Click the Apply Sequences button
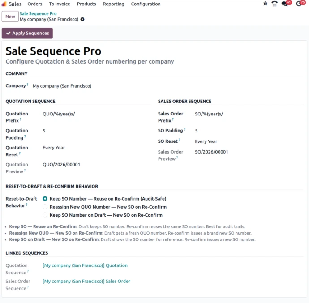Screen dimensions: 309x303 (27, 34)
